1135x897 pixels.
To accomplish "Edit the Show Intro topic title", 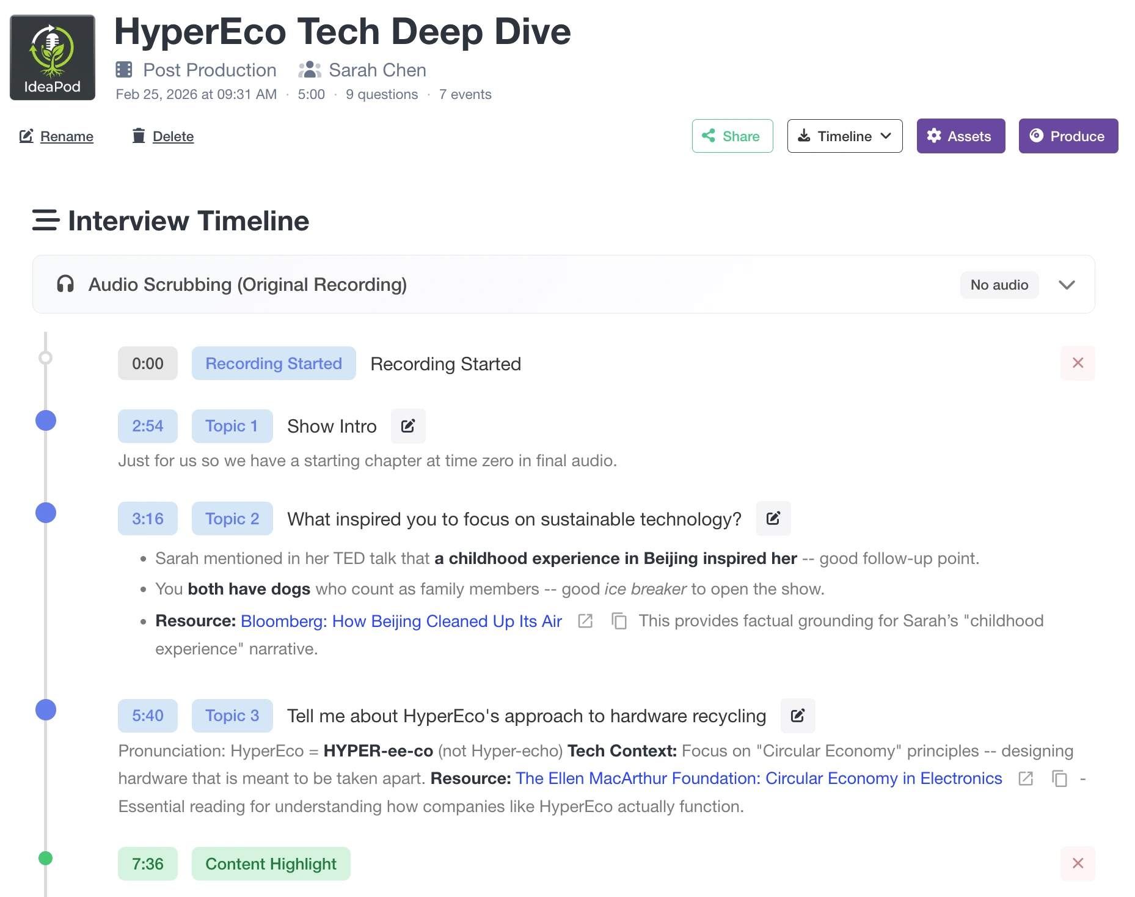I will point(408,426).
